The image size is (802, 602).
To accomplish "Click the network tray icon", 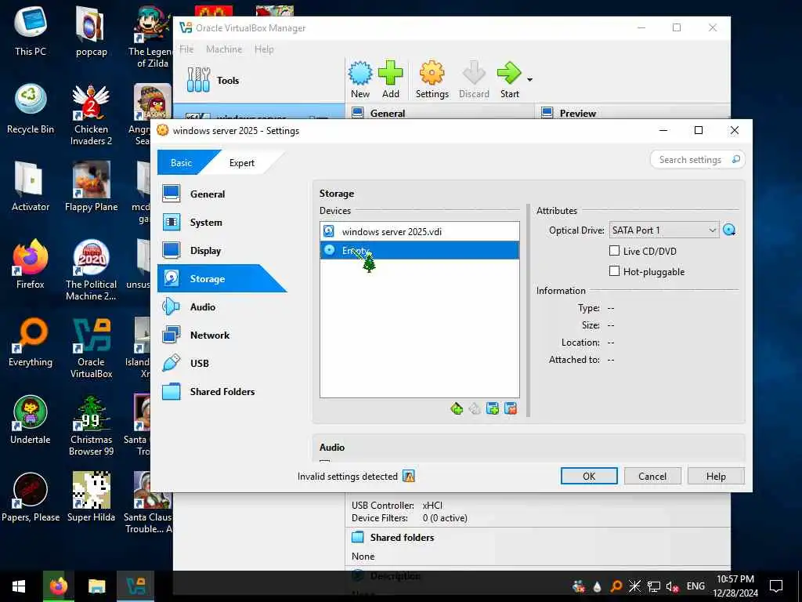I will pyautogui.click(x=654, y=586).
